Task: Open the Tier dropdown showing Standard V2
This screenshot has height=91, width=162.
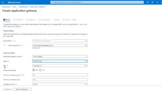Action: pos(60,66)
